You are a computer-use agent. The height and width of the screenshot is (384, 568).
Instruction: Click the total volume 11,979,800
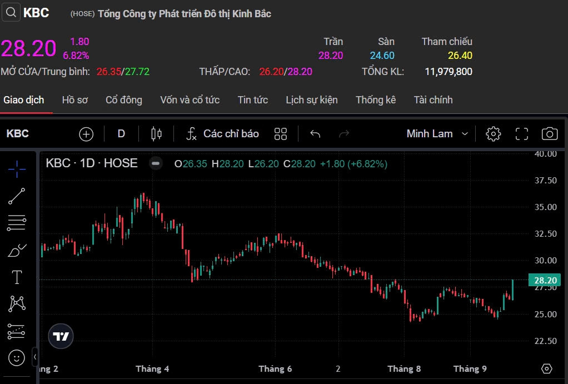[x=449, y=71]
